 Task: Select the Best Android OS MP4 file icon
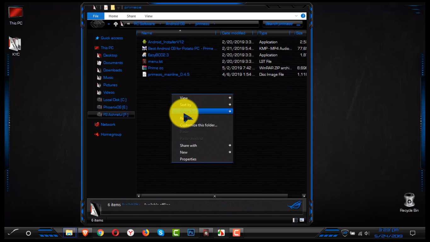[144, 49]
